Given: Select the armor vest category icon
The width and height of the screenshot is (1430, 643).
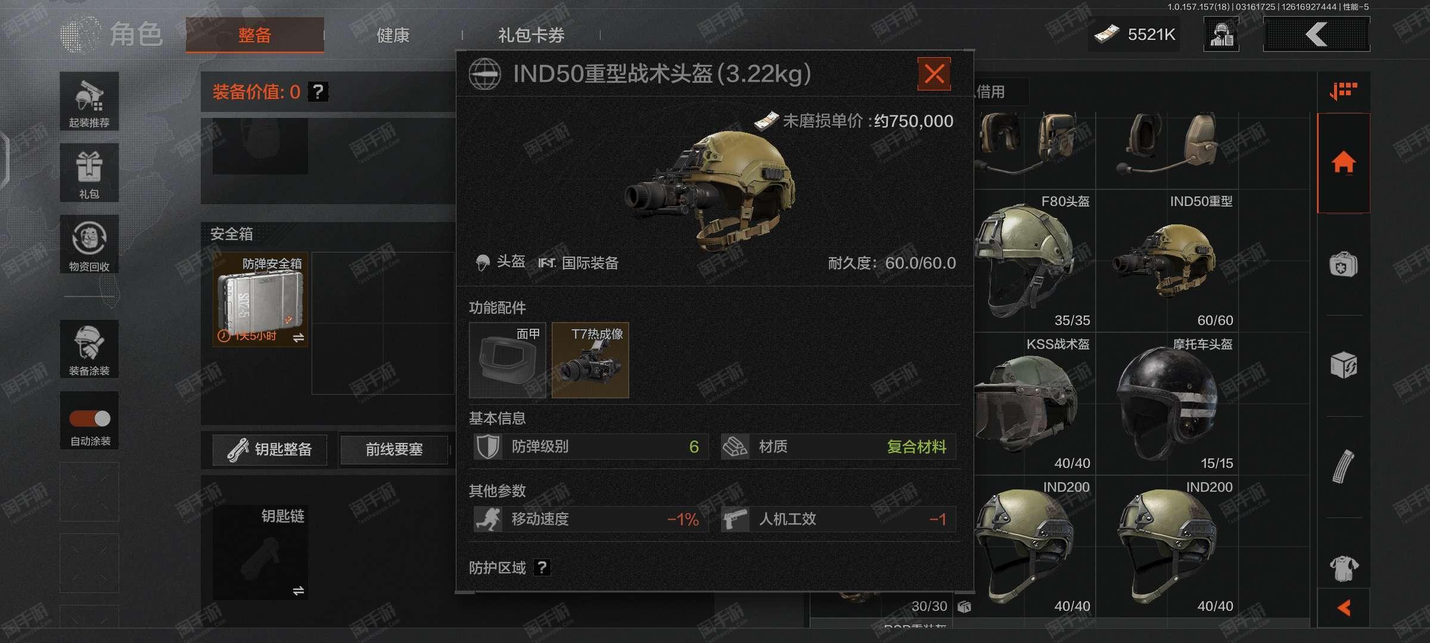Looking at the screenshot, I should [x=1344, y=568].
